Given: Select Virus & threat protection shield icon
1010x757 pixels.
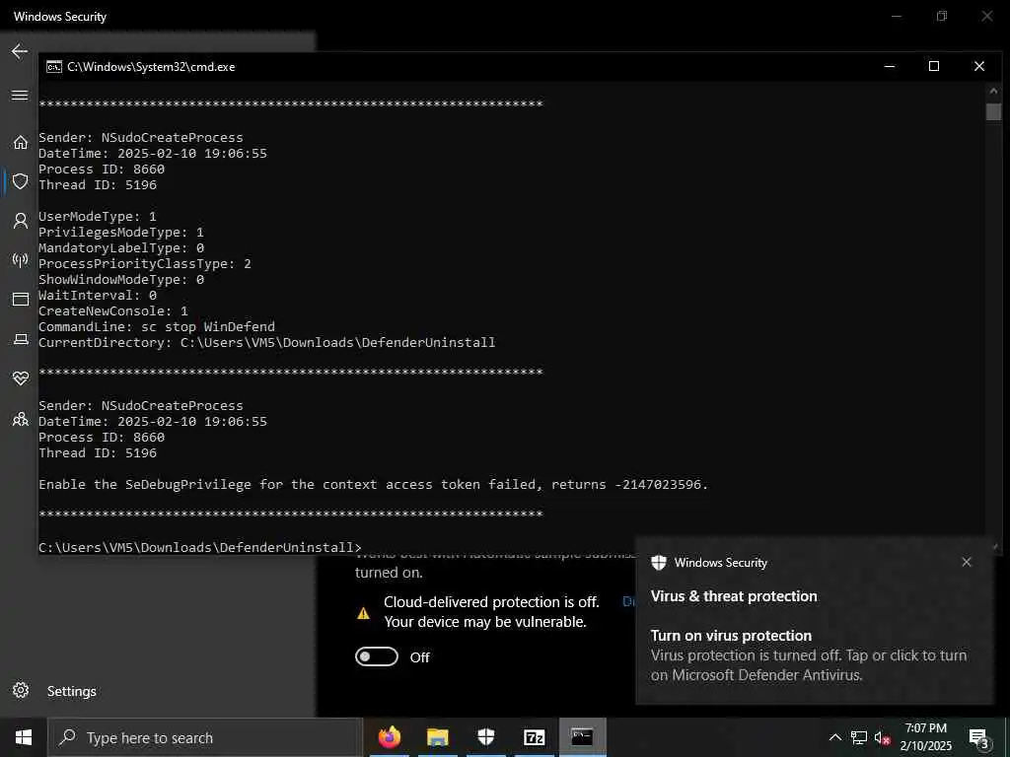Looking at the screenshot, I should tap(21, 181).
